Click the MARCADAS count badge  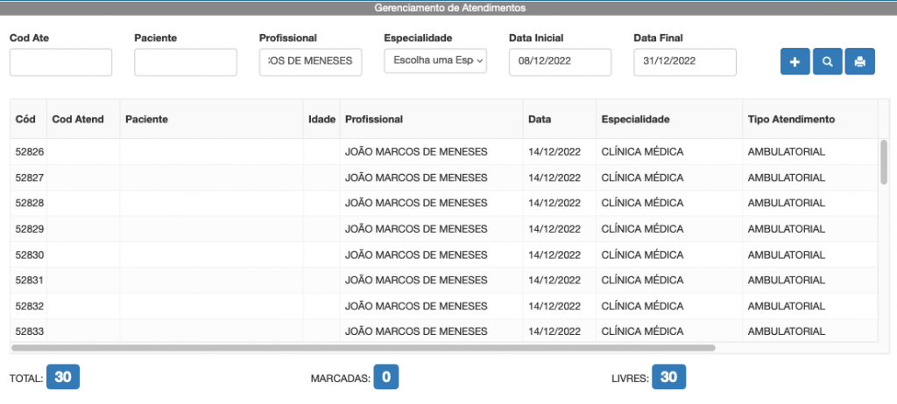385,378
